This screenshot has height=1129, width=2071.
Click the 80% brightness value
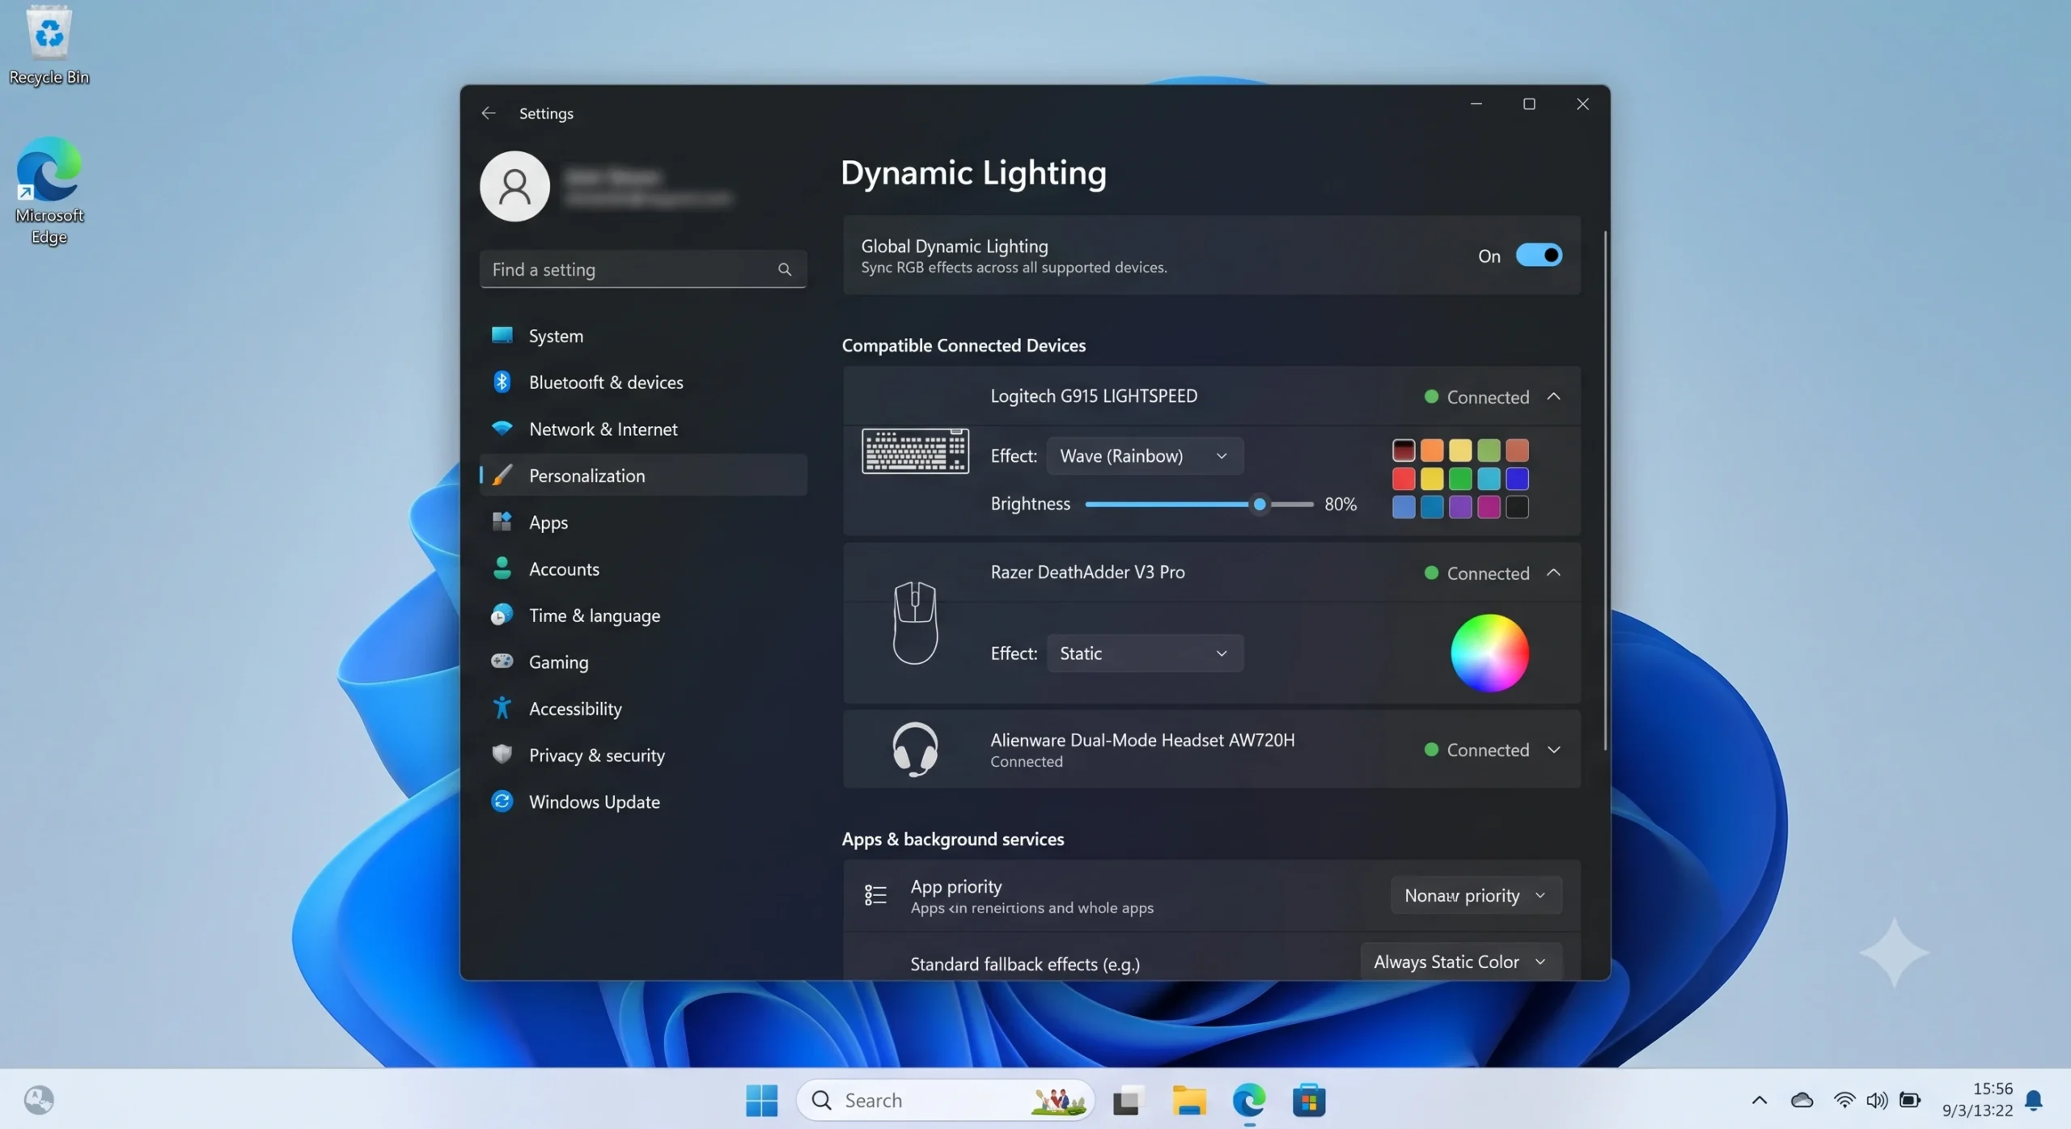(1340, 504)
